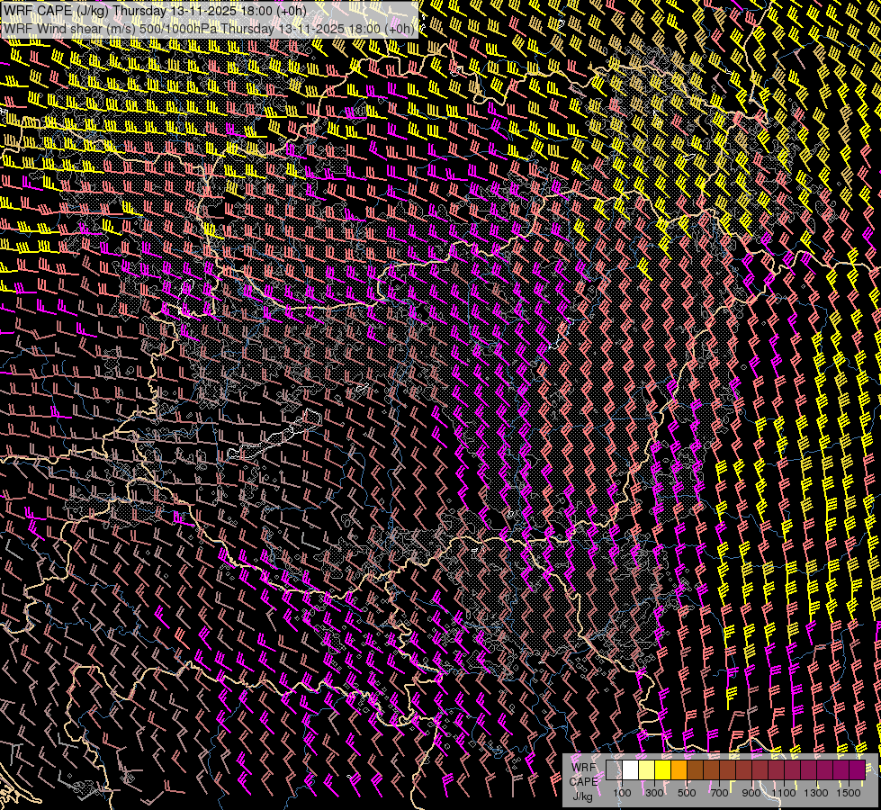Image resolution: width=881 pixels, height=810 pixels.
Task: Click the 1100 legend tick label
Action: click(x=784, y=793)
